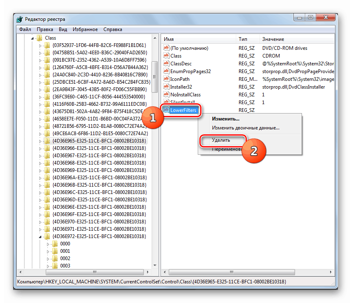The width and height of the screenshot is (351, 303).
Task: Click the Значение column header
Action: [x=297, y=39]
